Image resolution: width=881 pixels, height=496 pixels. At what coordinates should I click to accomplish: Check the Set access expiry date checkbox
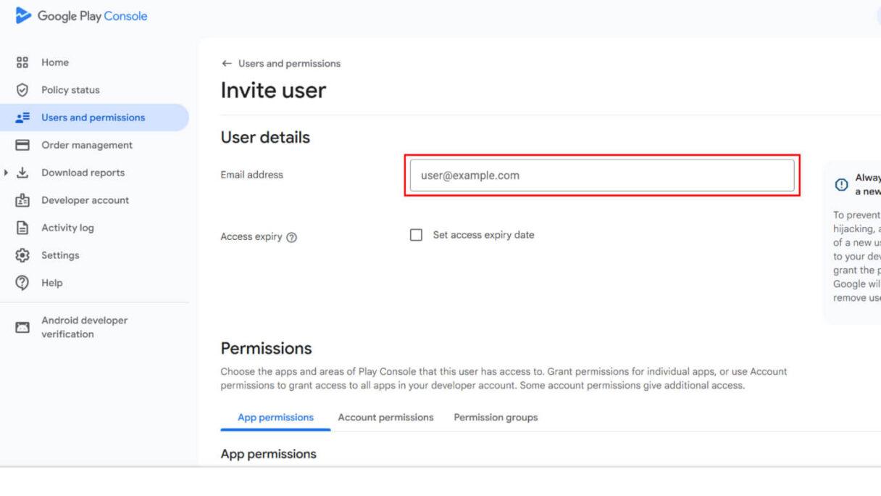(x=415, y=234)
